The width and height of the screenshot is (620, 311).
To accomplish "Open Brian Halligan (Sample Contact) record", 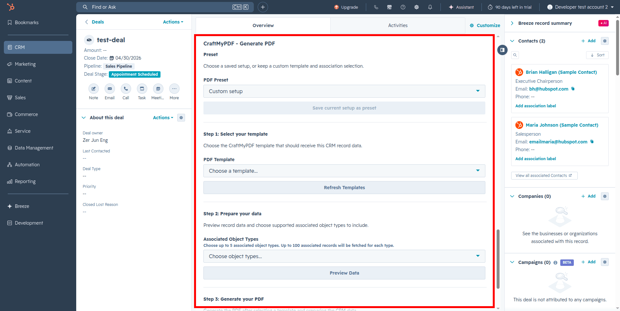I will pyautogui.click(x=561, y=72).
